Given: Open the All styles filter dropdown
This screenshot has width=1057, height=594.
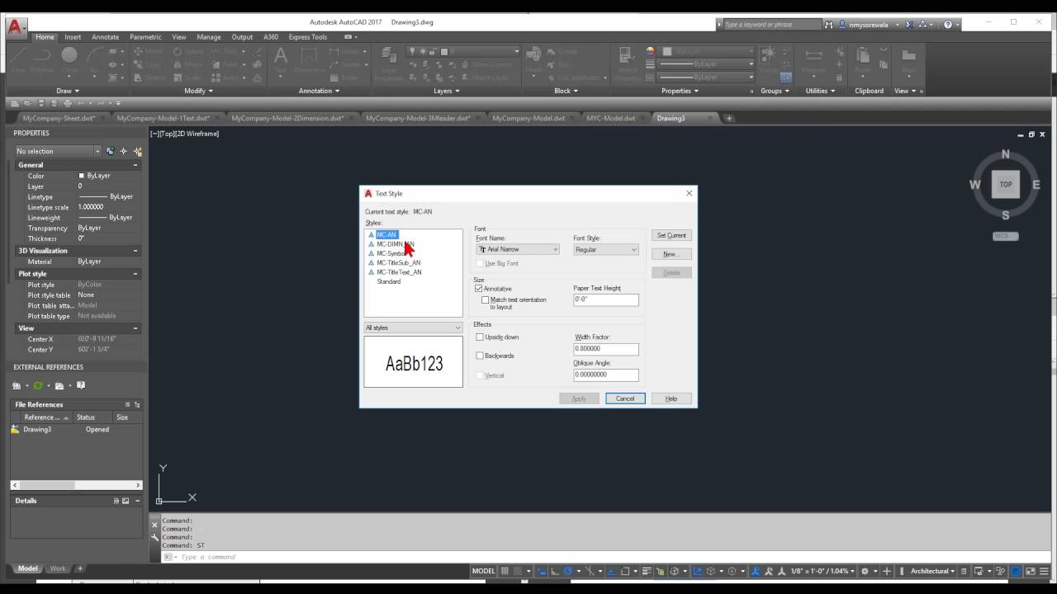Looking at the screenshot, I should (414, 328).
